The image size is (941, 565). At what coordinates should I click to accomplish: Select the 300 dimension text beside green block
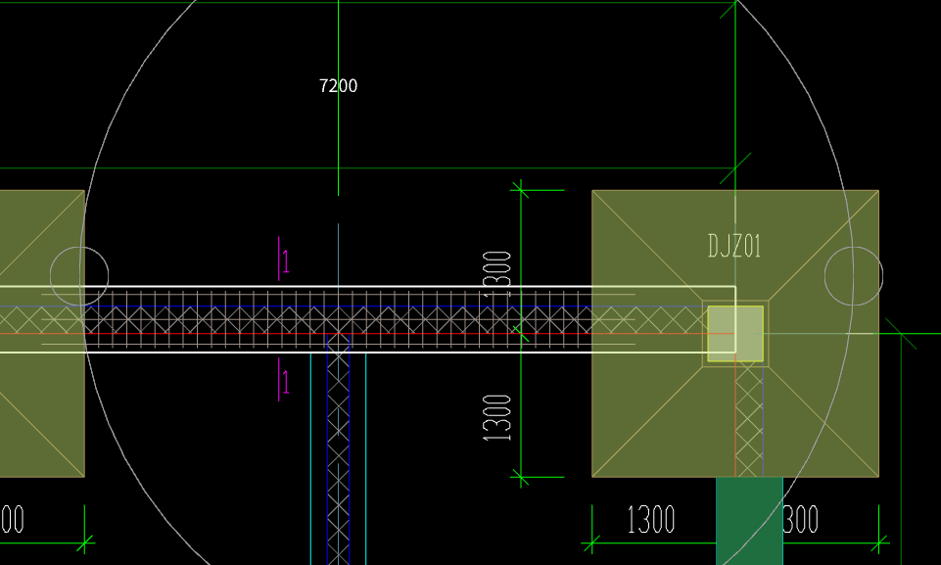coord(801,520)
